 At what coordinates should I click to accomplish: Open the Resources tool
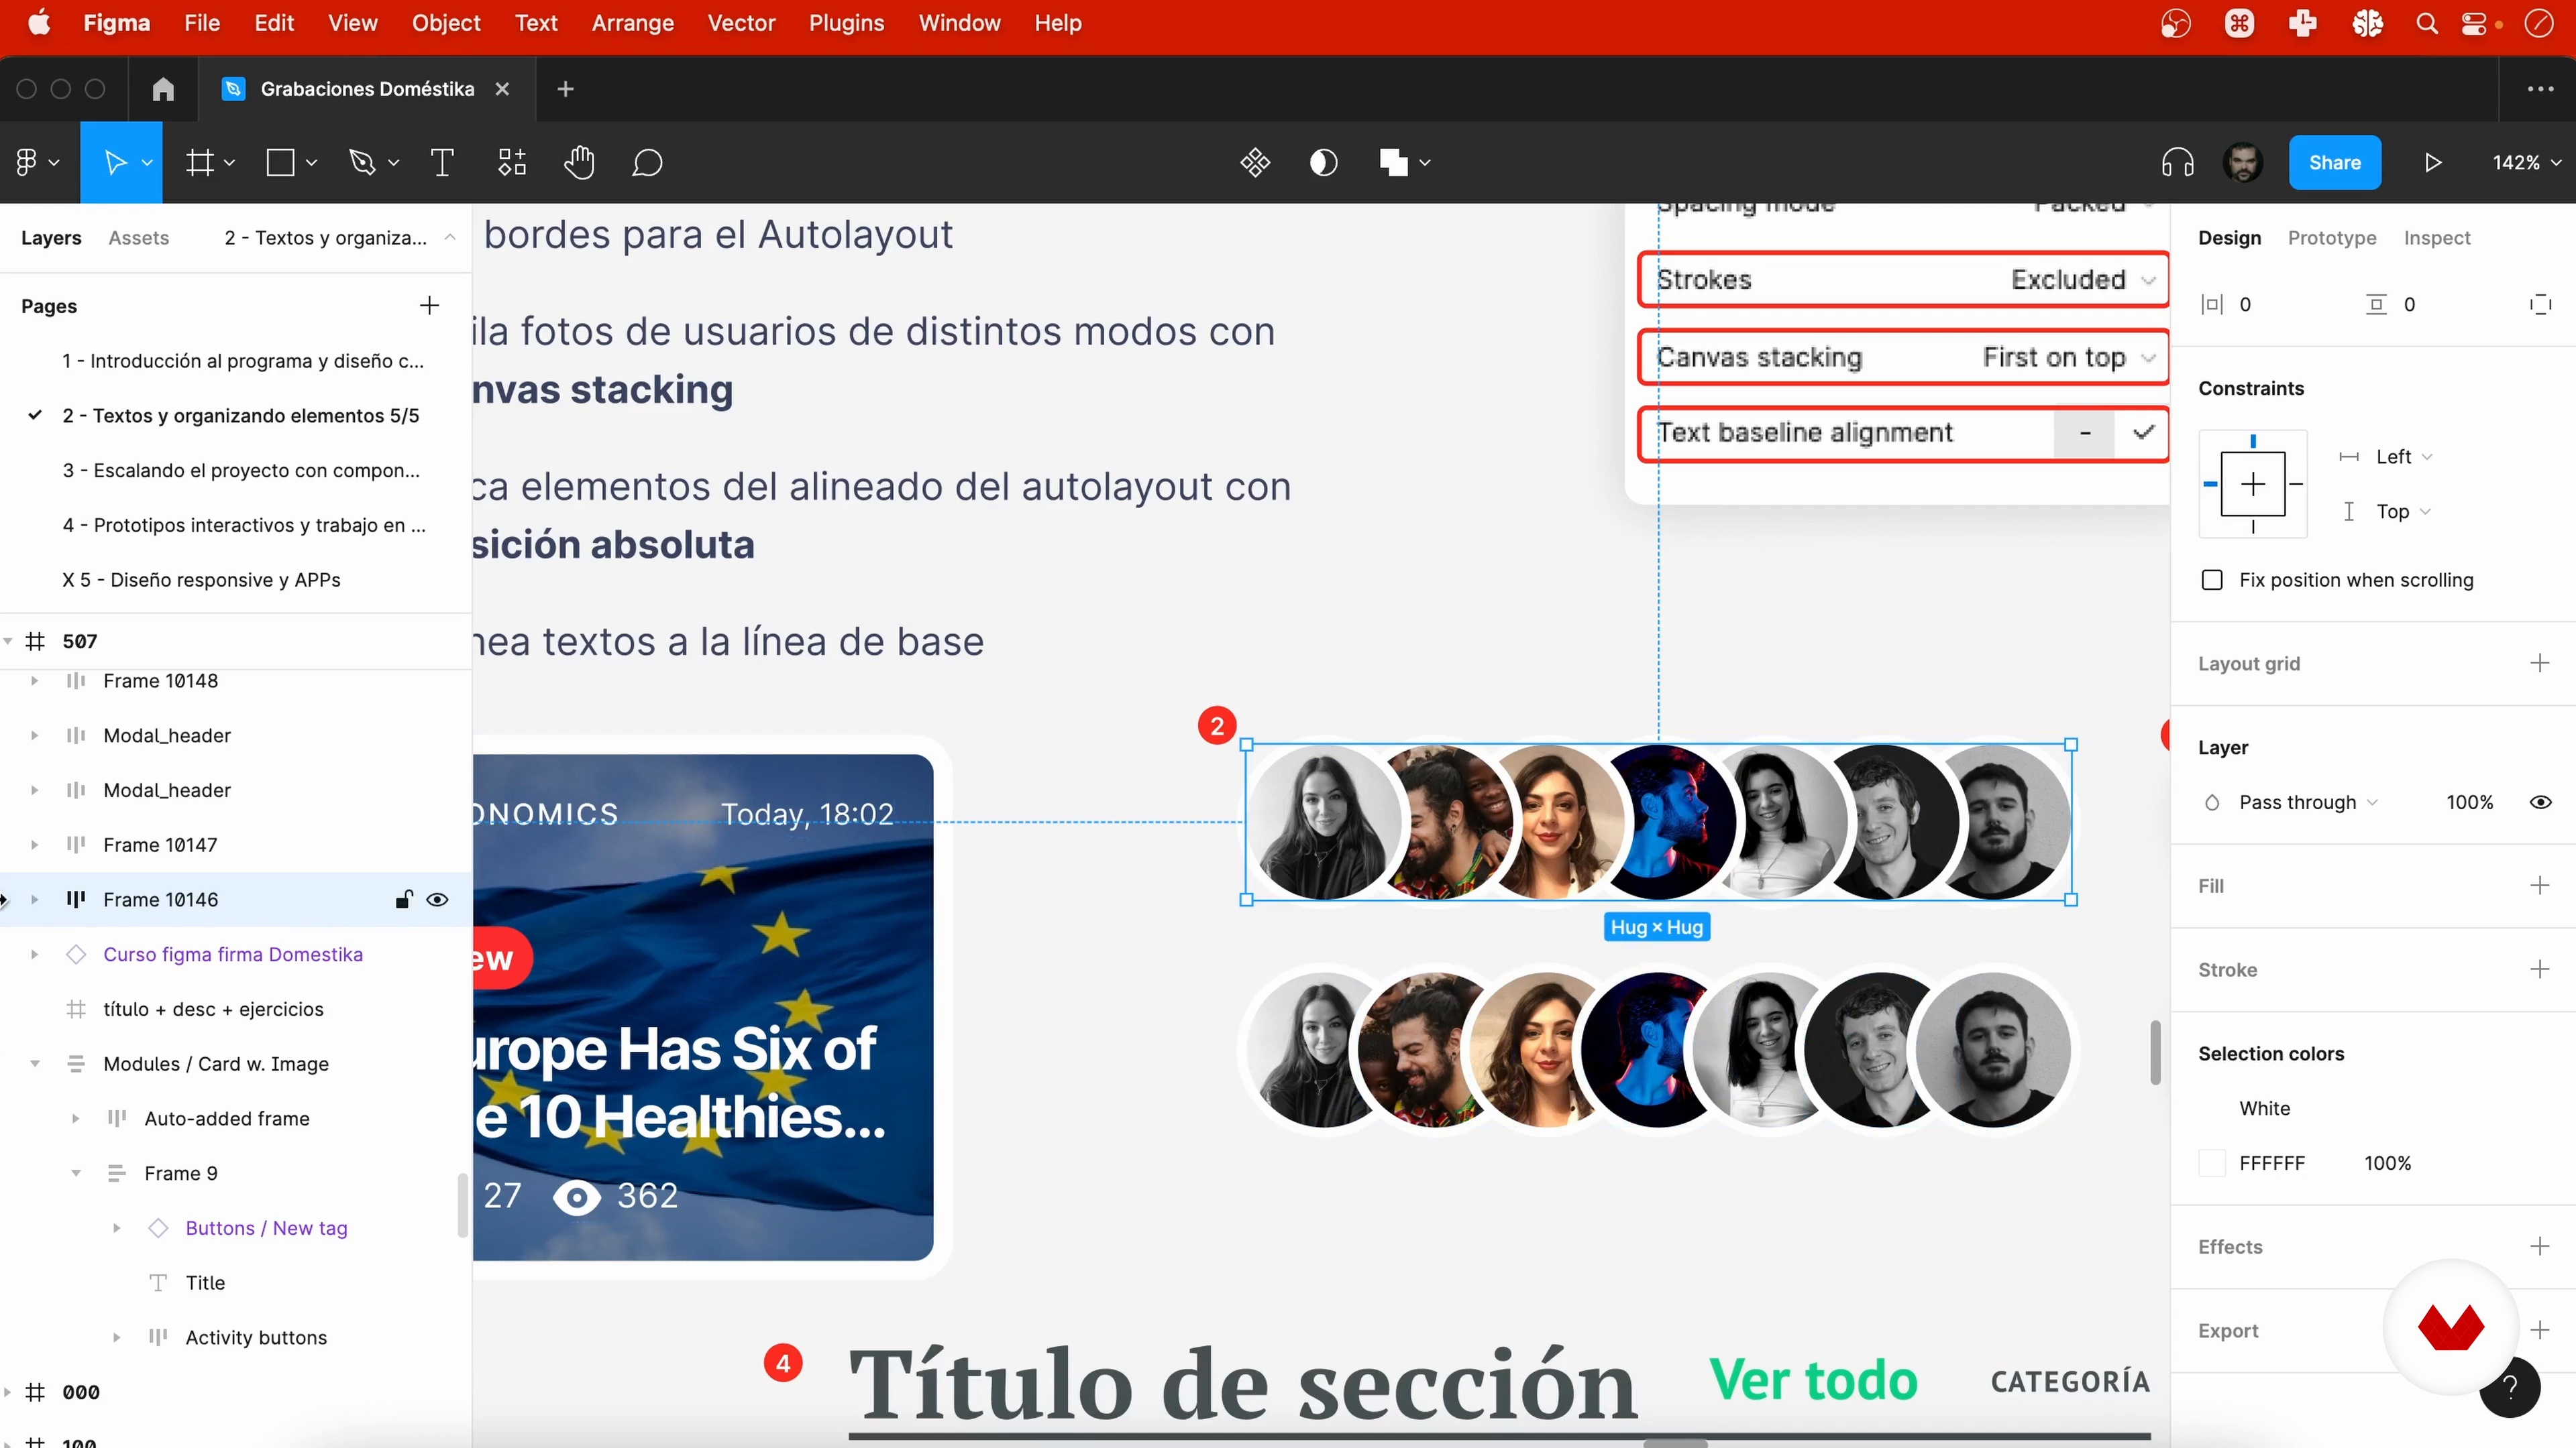(512, 162)
